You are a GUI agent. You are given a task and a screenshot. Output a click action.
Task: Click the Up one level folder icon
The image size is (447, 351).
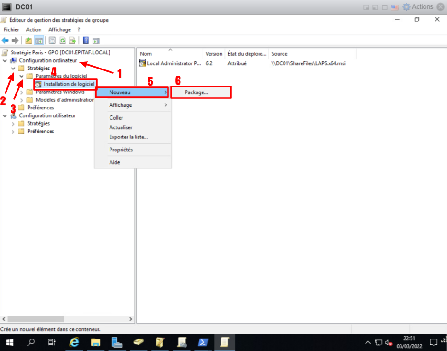[29, 40]
